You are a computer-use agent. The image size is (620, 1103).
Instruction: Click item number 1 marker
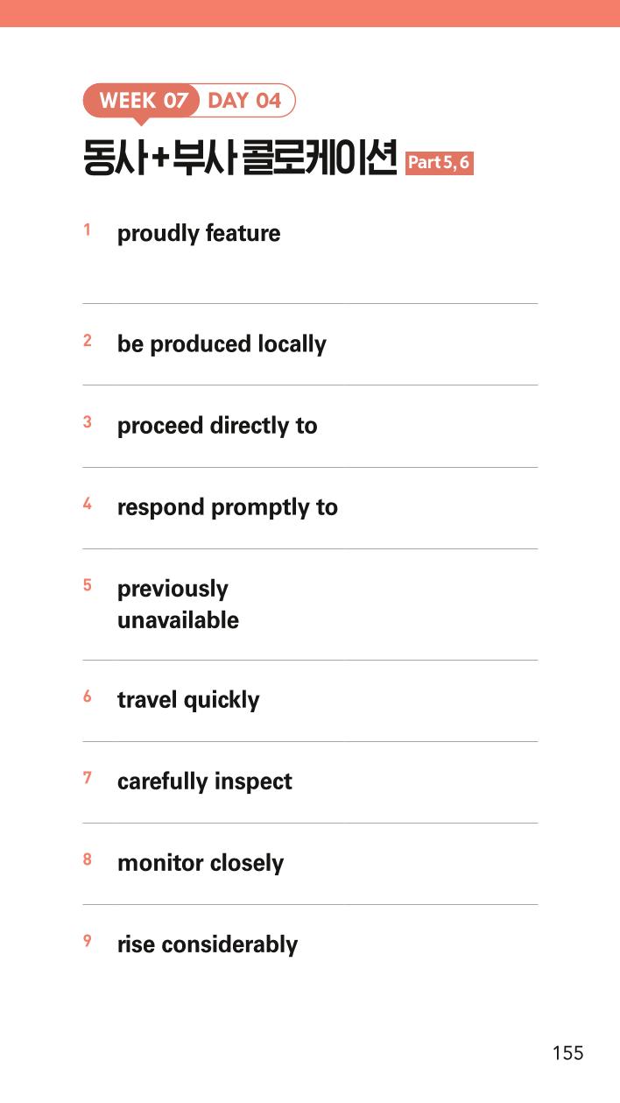[87, 230]
